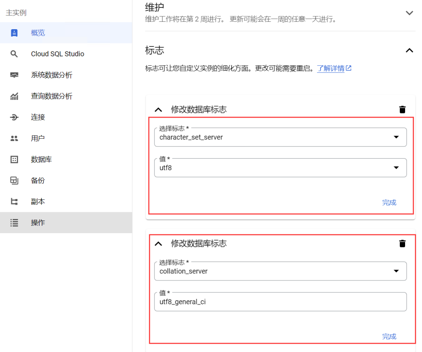Go to the 用户 page

66,138
